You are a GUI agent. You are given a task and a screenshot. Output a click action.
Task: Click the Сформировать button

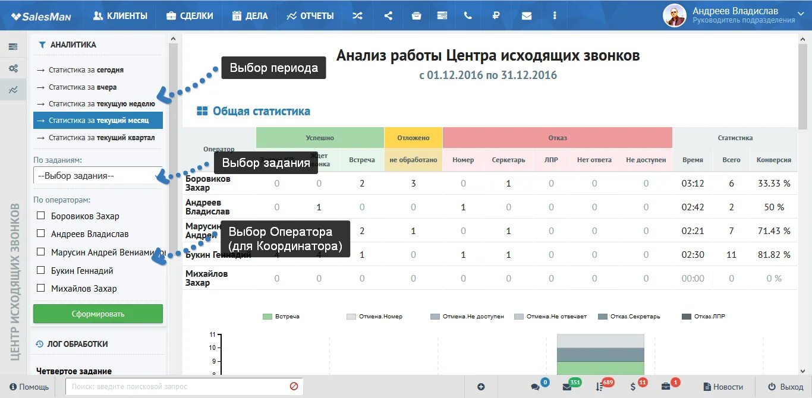(x=98, y=314)
